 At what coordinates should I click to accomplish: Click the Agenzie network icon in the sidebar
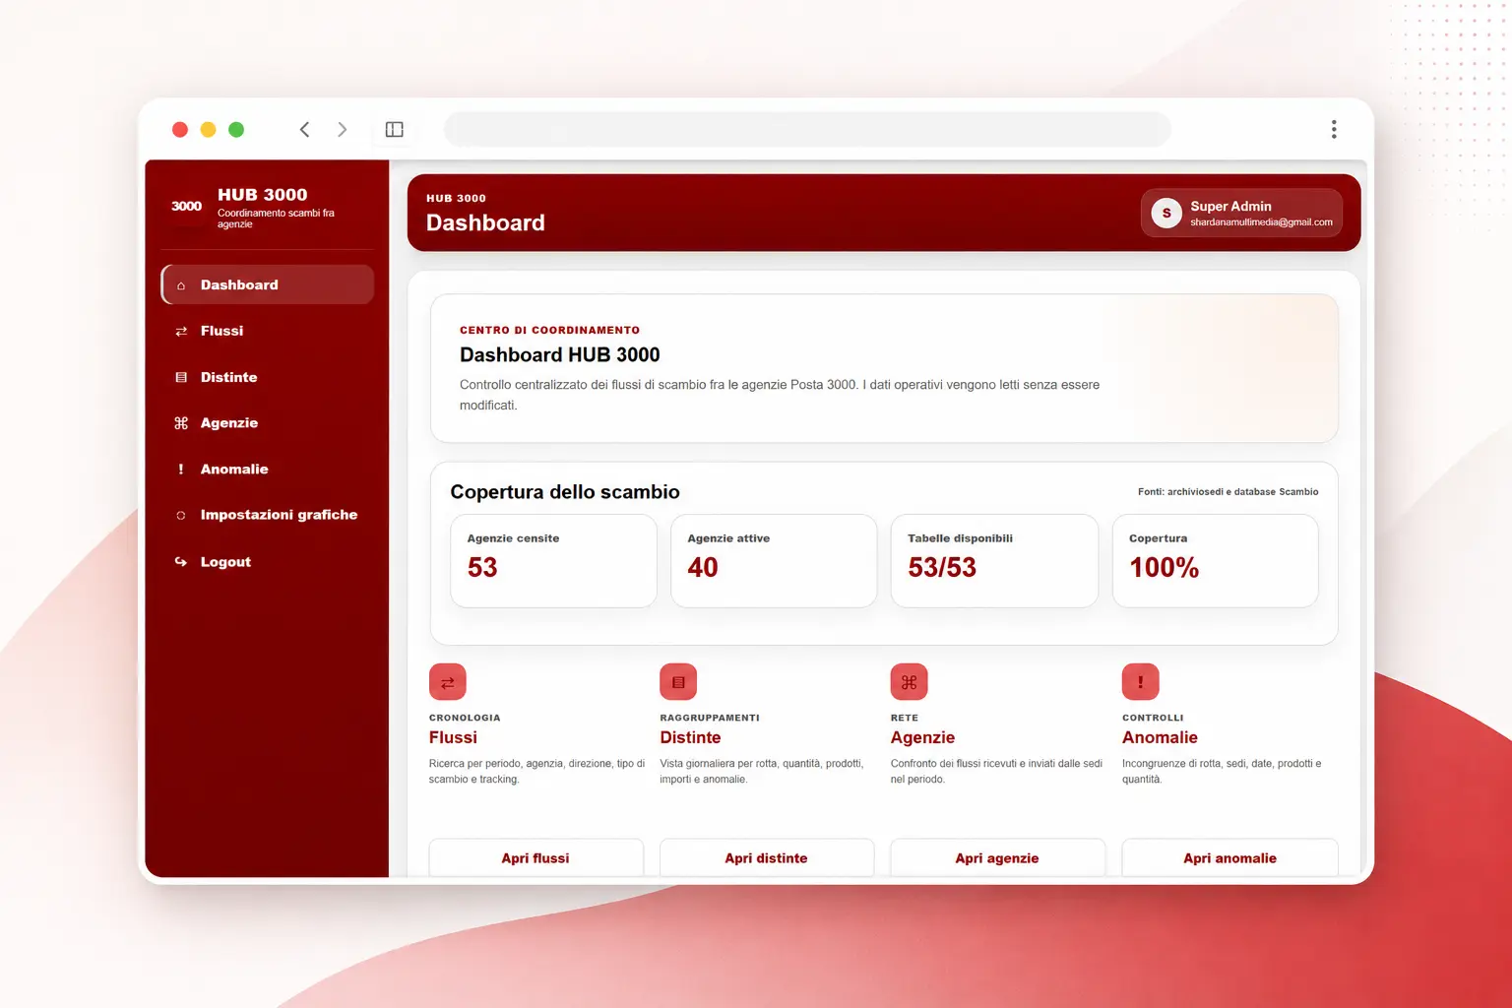pos(181,423)
